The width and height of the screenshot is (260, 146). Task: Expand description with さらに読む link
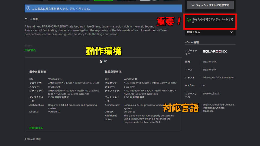30,50
